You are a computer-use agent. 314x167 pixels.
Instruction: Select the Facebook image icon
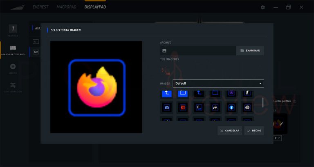point(231,108)
